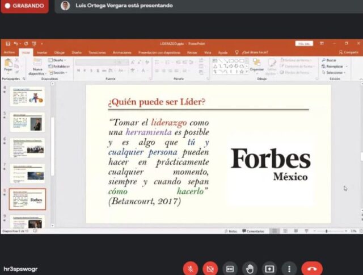This screenshot has width=363, height=275.
Task: Toggle bold formatting in Fuente group
Action: 78,70
